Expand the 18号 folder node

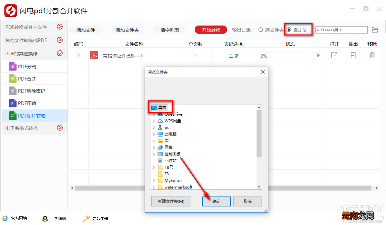click(154, 167)
